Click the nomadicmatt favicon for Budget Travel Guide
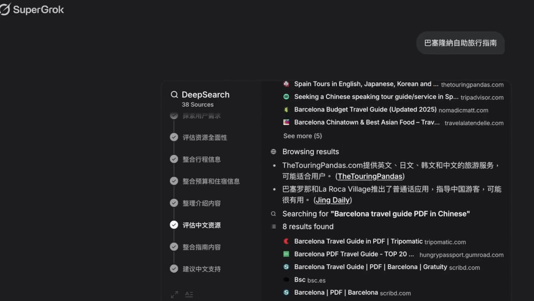 pos(286,110)
